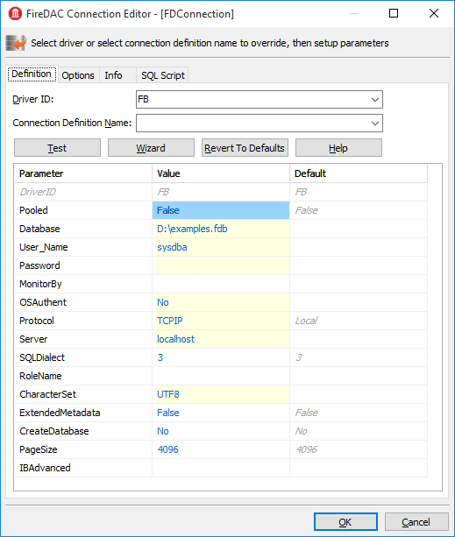Open Help from the button
Viewport: 455px width, 537px height.
pyautogui.click(x=338, y=148)
